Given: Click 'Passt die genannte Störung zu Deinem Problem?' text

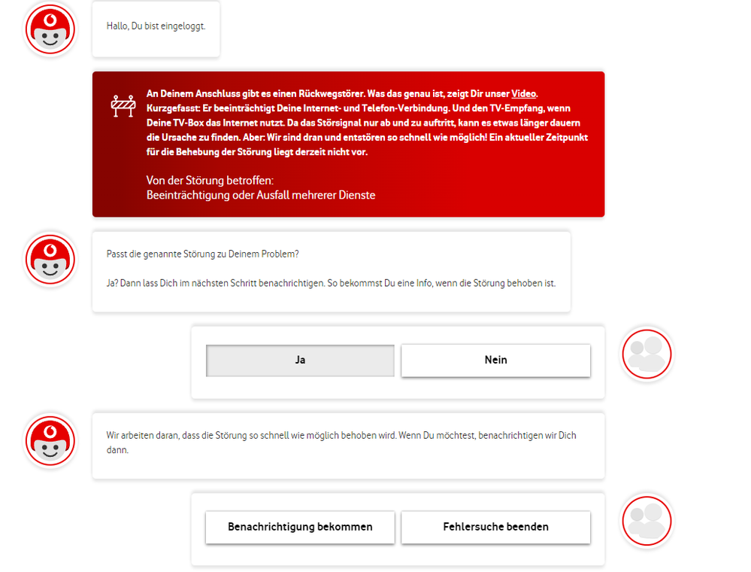Looking at the screenshot, I should click(x=203, y=254).
